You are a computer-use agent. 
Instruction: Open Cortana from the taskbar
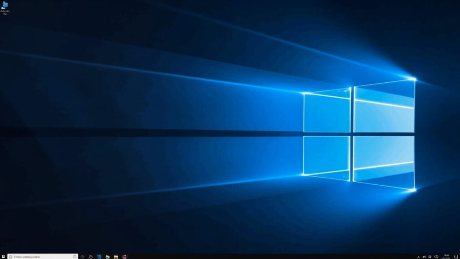(x=81, y=255)
